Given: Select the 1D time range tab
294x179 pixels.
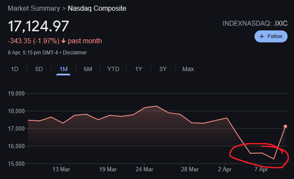Looking at the screenshot, I should [15, 69].
